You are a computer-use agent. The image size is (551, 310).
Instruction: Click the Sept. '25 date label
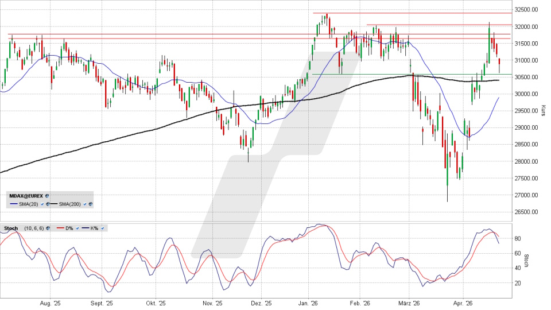point(102,303)
